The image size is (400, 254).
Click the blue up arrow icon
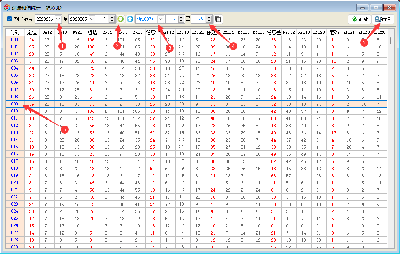tap(130, 19)
